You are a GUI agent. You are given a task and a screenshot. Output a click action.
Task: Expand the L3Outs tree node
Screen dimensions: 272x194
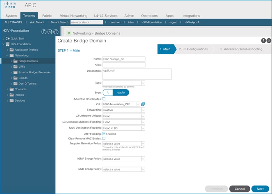11,78
